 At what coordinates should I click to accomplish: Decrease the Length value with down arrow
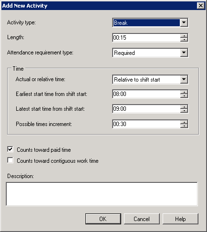184,40
